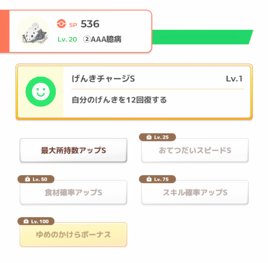Image resolution: width=268 pixels, height=263 pixels.
Task: Tap the lock icon on Lv. 75 badge
Action: 149,179
